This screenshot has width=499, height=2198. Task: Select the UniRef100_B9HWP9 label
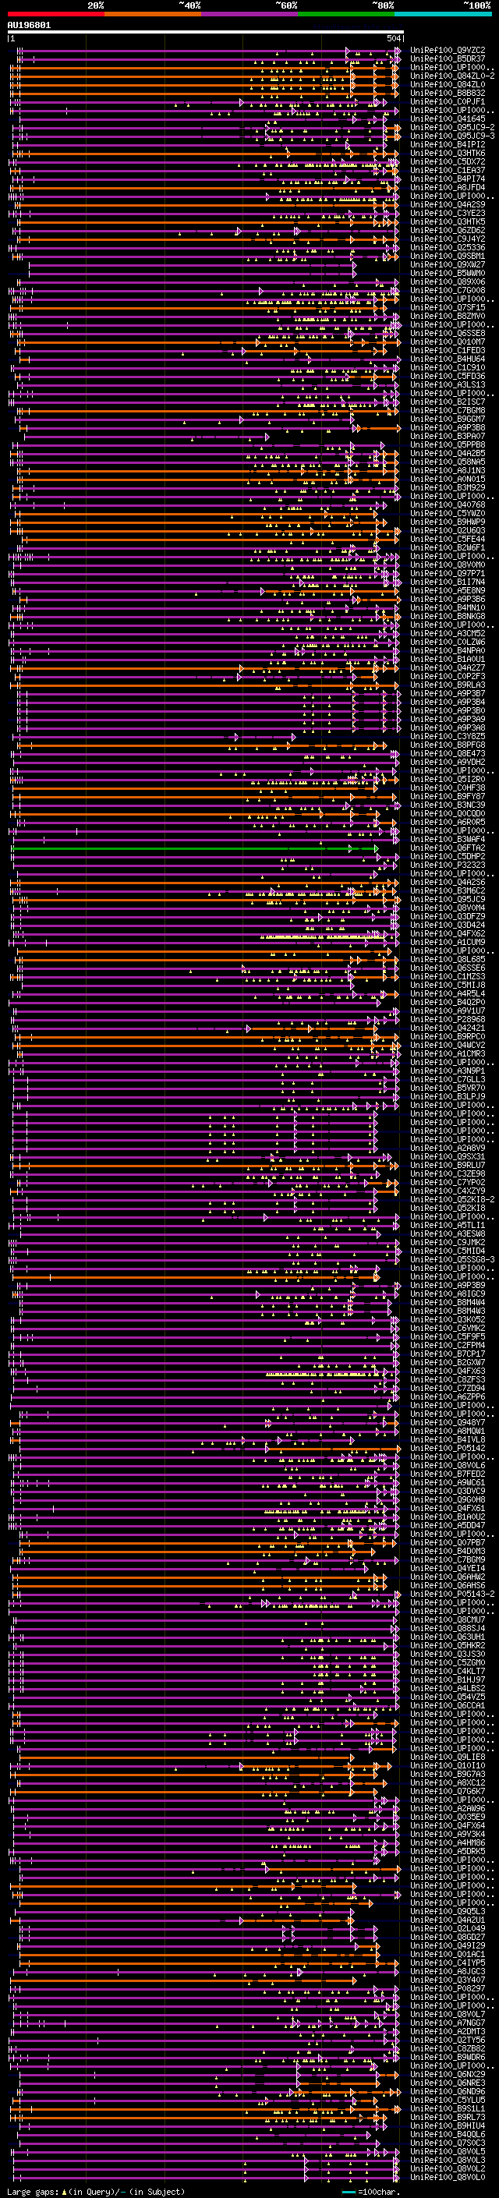pyautogui.click(x=448, y=522)
